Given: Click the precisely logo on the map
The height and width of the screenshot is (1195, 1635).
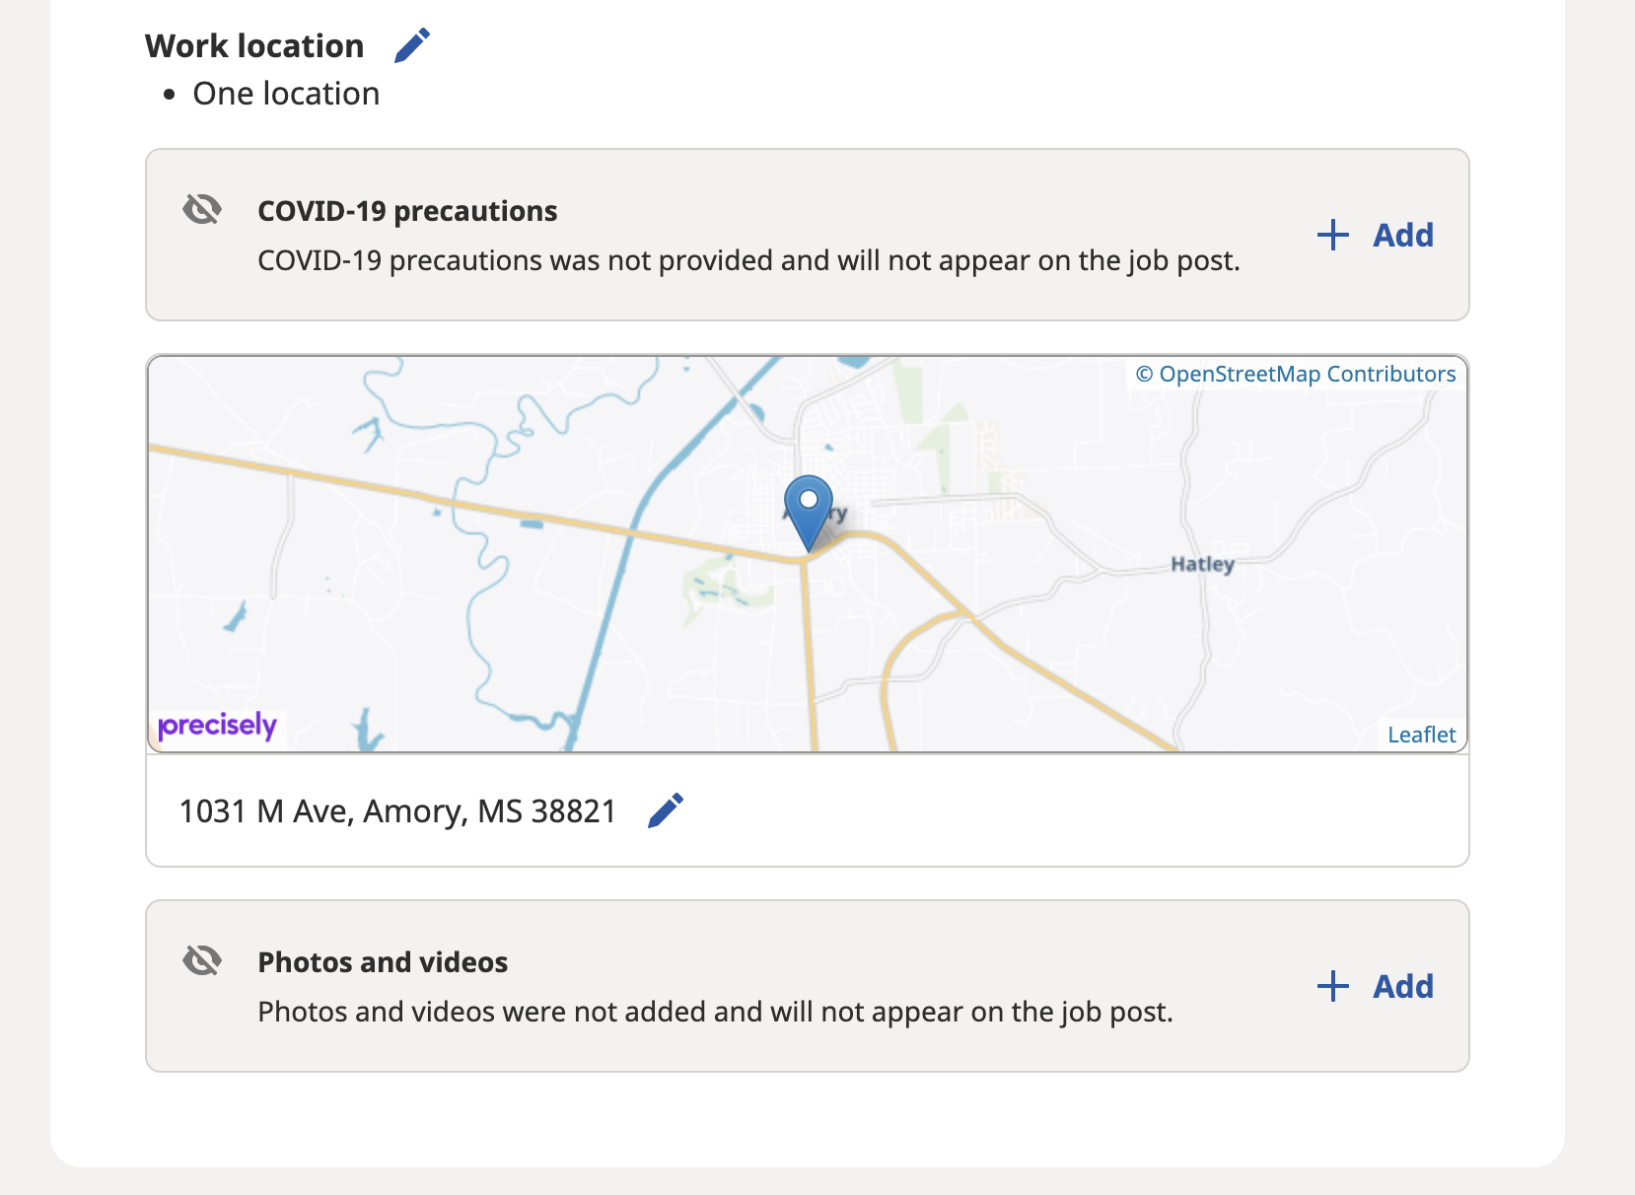Looking at the screenshot, I should 217,725.
